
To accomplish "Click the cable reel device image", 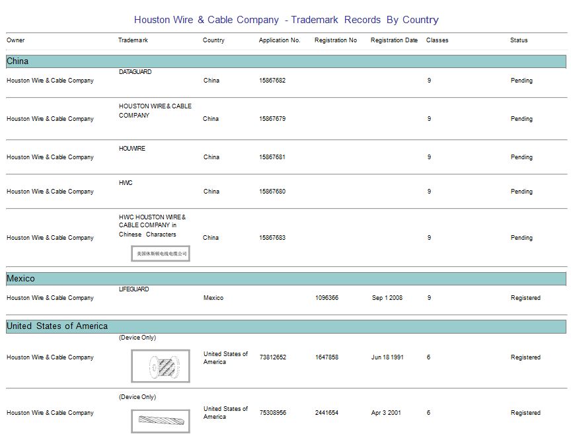I will pos(160,365).
